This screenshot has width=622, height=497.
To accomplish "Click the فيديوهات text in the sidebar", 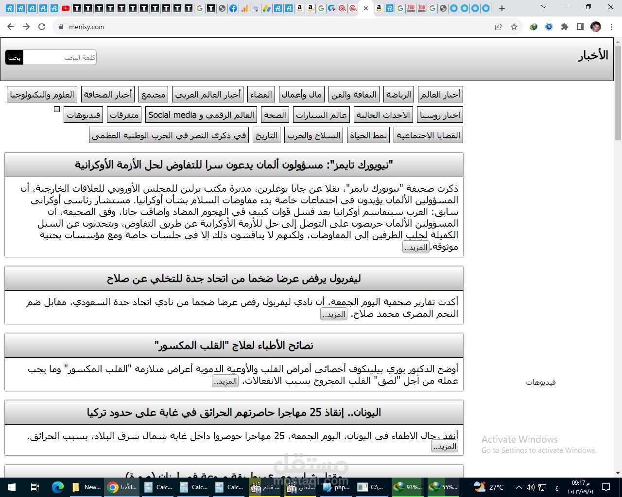I will (x=540, y=382).
